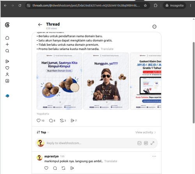The width and height of the screenshot is (195, 174).
Task: Like asprastyo's comment
Action: [46, 168]
